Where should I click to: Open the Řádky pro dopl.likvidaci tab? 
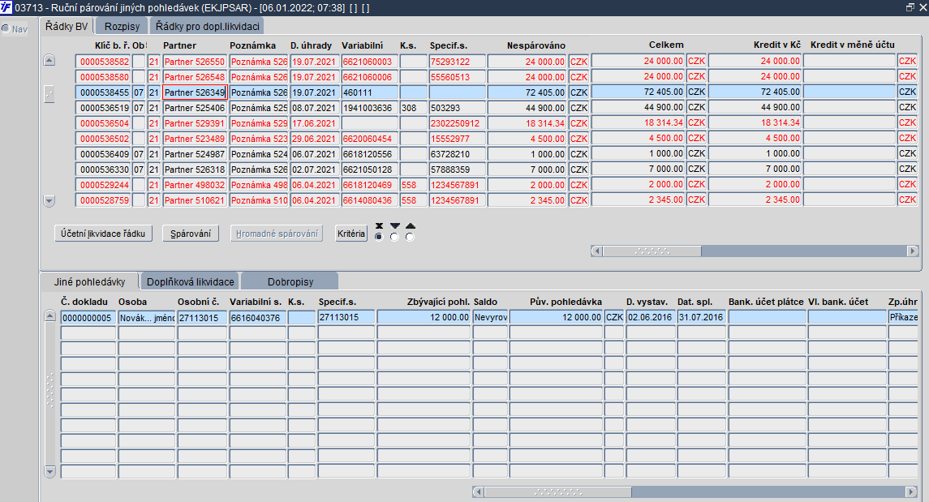pos(208,27)
